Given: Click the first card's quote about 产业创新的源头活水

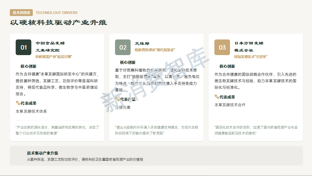Looking at the screenshot, I should (x=57, y=130).
